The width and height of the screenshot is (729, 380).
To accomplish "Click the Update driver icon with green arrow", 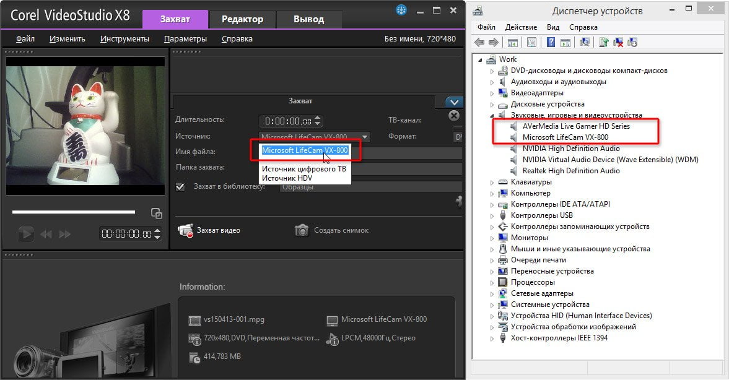I will [x=604, y=43].
